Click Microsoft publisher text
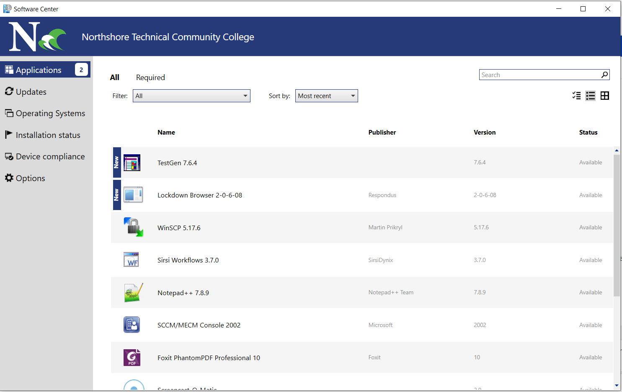This screenshot has width=622, height=392. click(380, 325)
